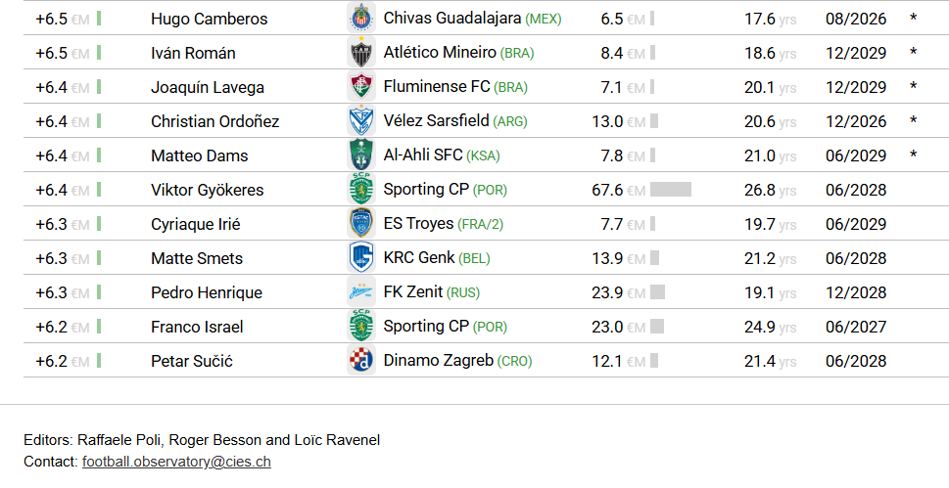
Task: Click the green +6.5 bar for Iván Román
Action: click(99, 53)
